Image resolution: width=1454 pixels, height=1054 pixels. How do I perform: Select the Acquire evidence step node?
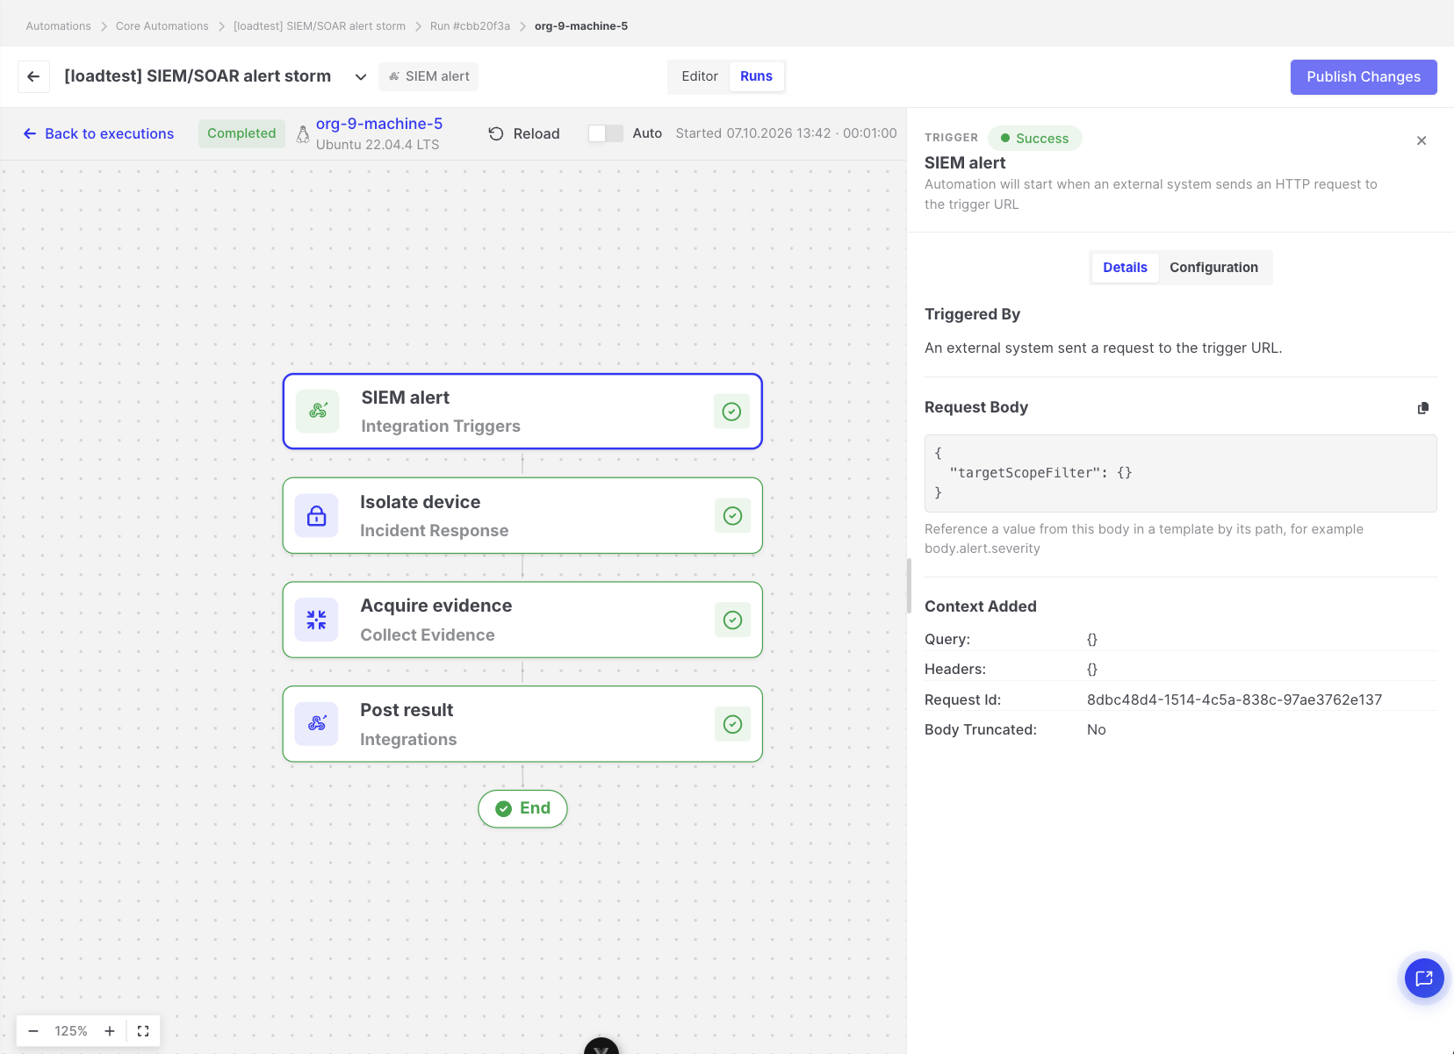point(522,620)
